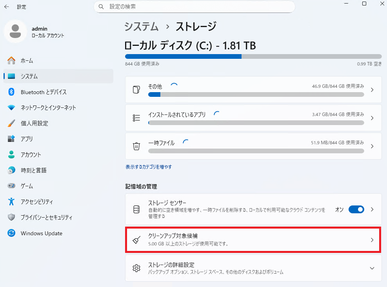Open ホーム via its house icon
This screenshot has width=387, height=287.
pos(11,60)
